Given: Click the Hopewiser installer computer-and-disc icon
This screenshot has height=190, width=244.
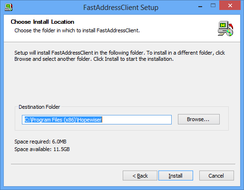Looking at the screenshot, I should [225, 28].
